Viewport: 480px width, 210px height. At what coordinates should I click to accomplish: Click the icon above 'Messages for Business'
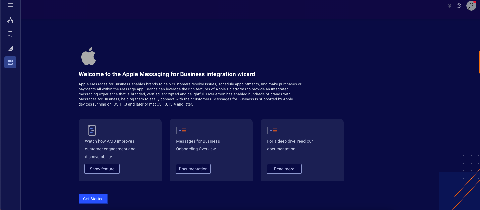pyautogui.click(x=181, y=130)
